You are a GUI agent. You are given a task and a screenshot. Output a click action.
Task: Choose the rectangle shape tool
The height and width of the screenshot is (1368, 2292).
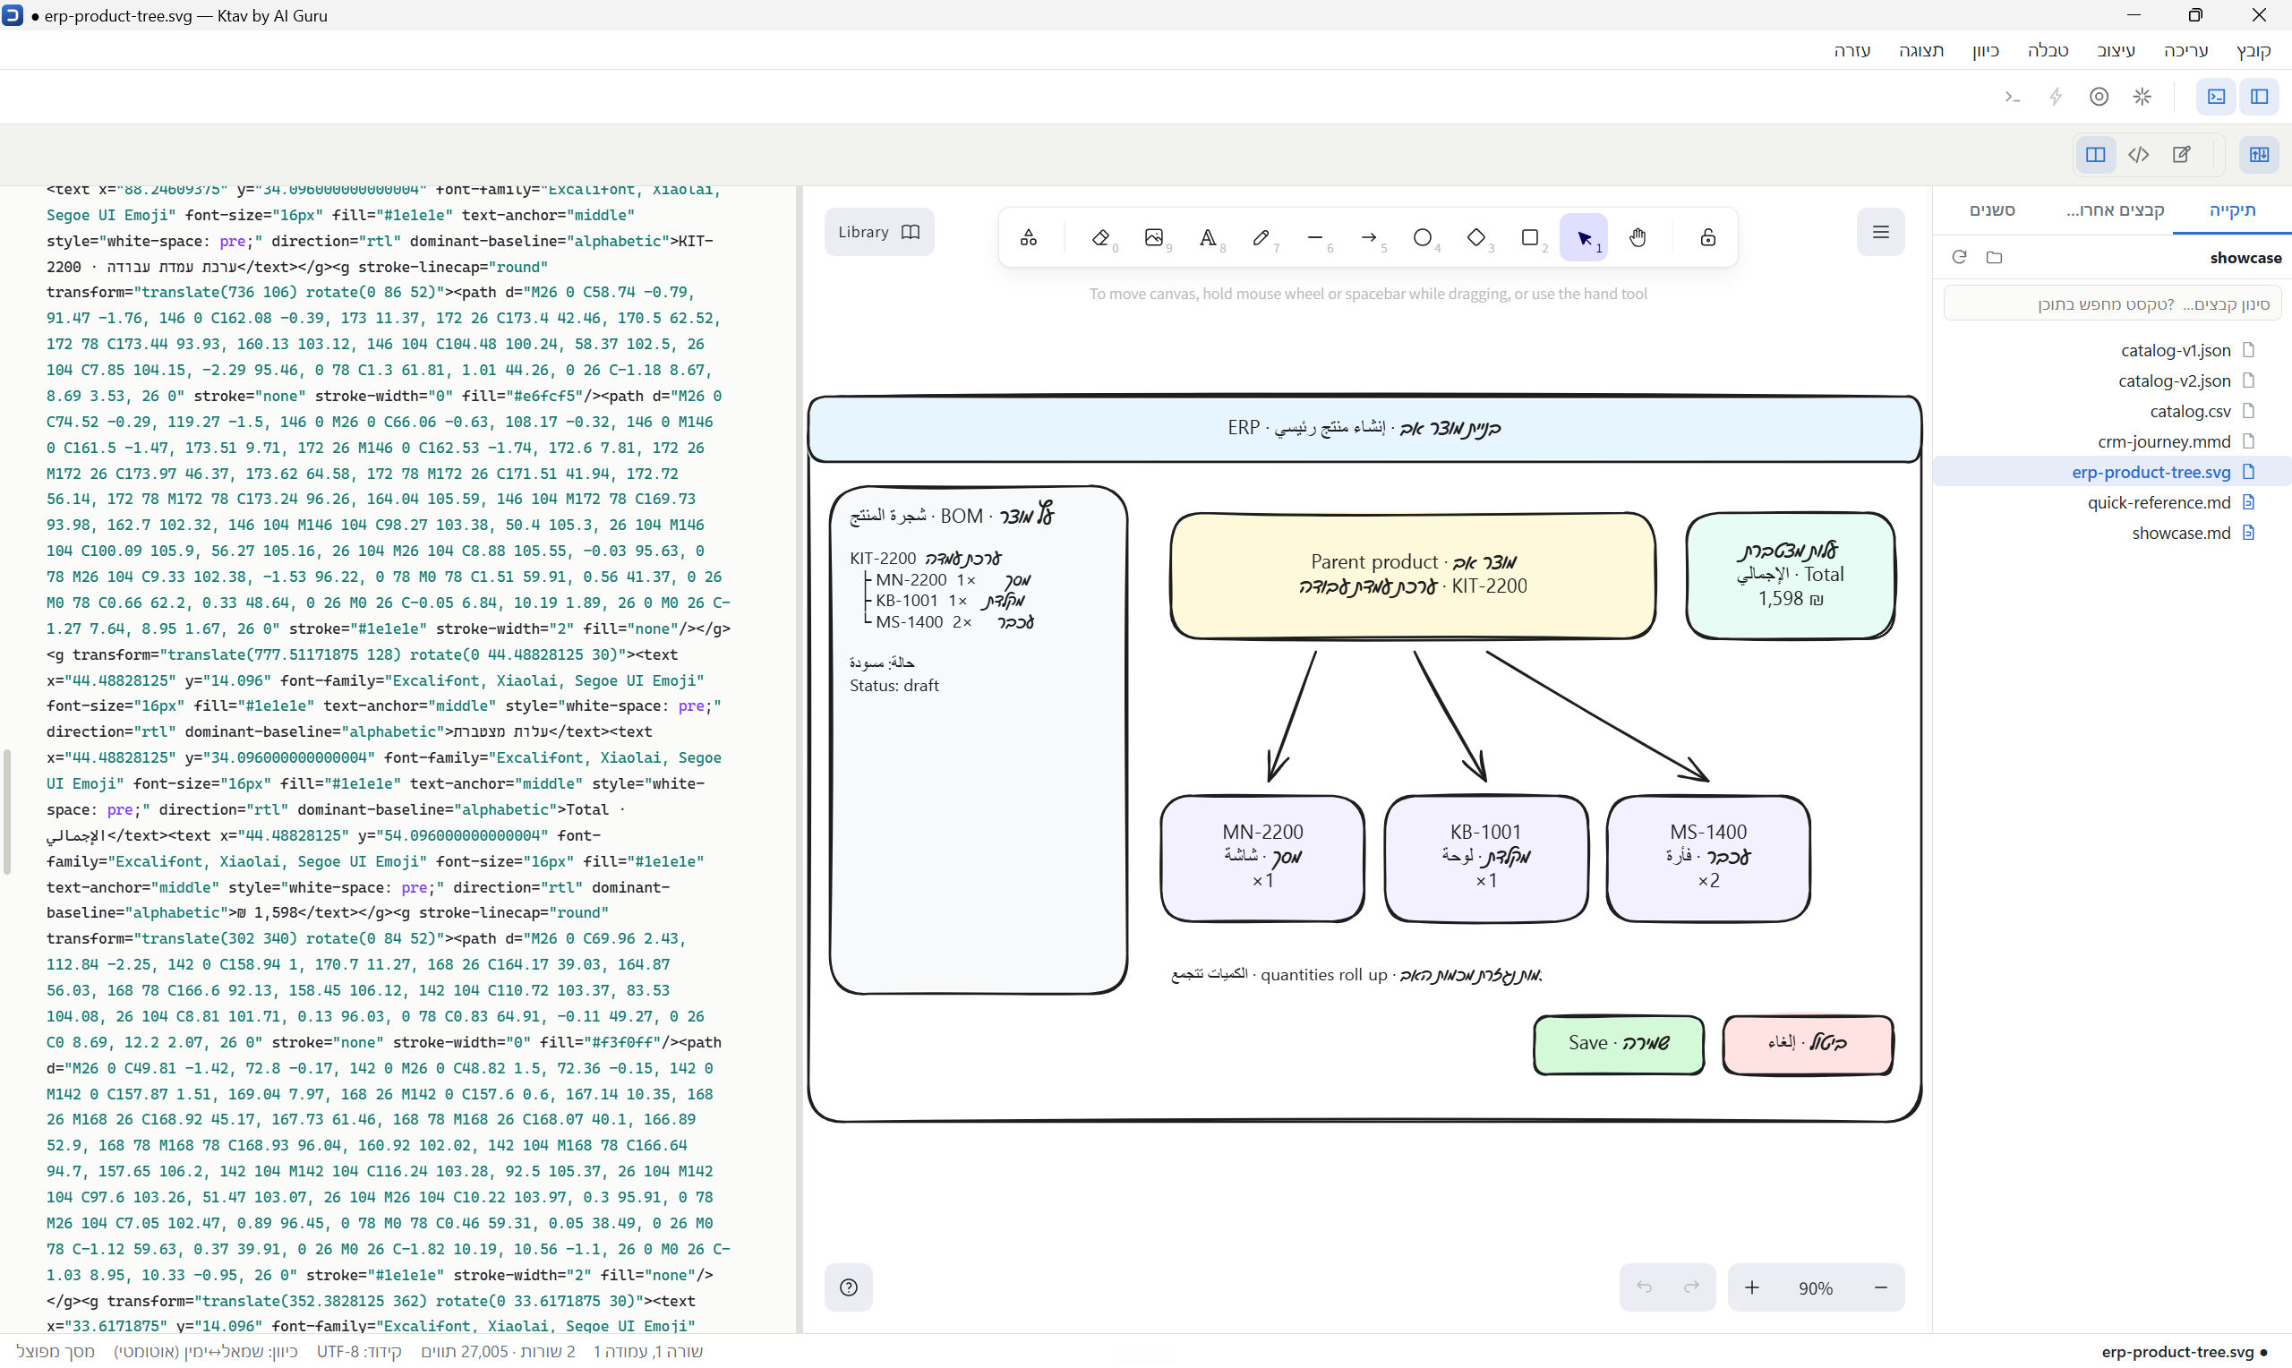[1531, 238]
